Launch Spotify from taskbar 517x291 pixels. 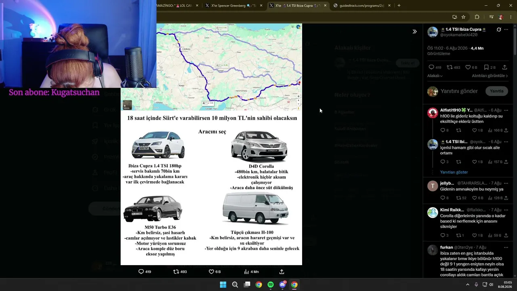click(271, 285)
